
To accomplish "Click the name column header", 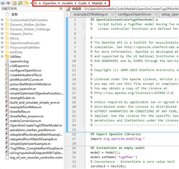I will (14, 14).
